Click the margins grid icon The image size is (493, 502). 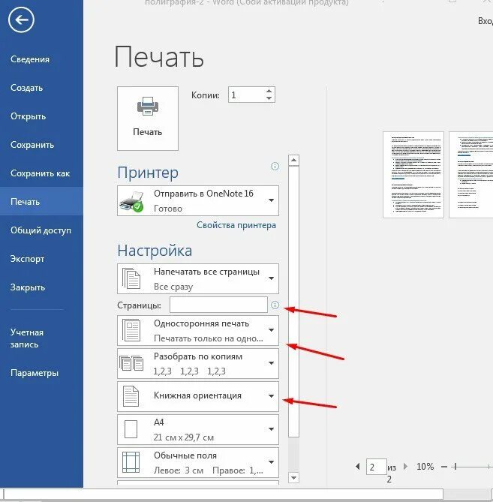coord(131,462)
